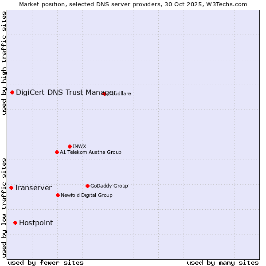Click the Hostpoint text label

coord(36,223)
